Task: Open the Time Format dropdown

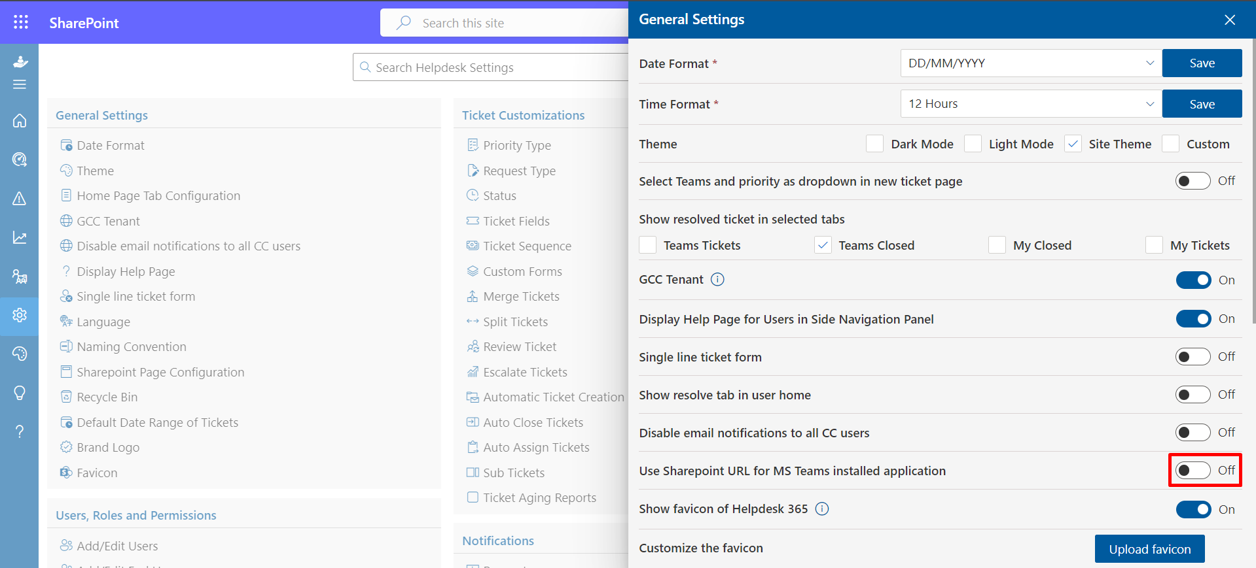Action: [1031, 103]
